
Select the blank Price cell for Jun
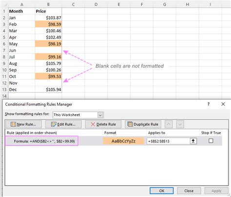(x=48, y=50)
